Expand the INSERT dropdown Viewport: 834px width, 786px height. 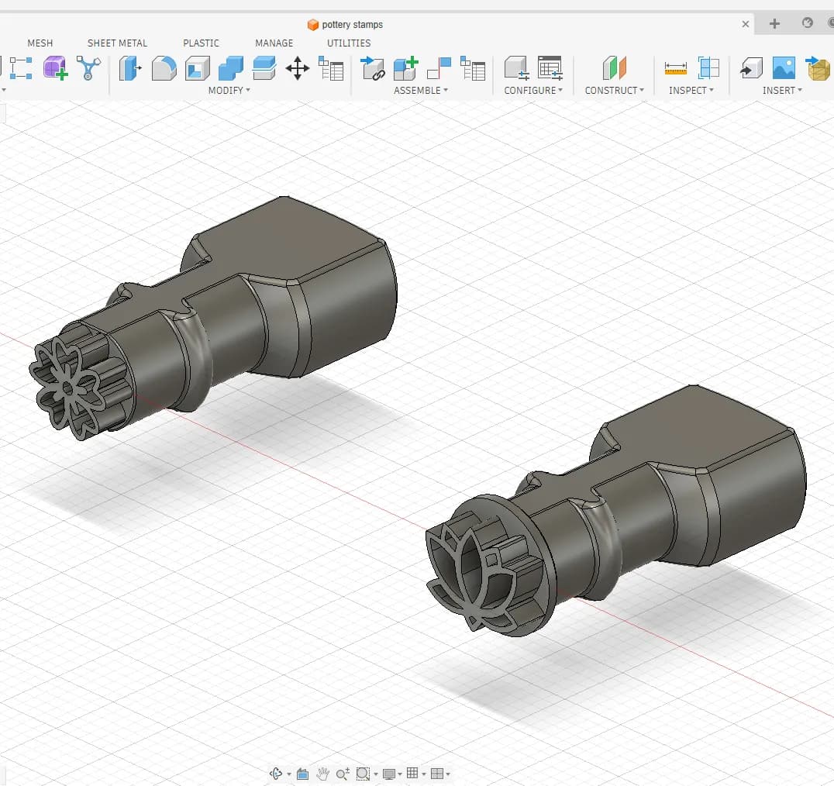coord(782,91)
